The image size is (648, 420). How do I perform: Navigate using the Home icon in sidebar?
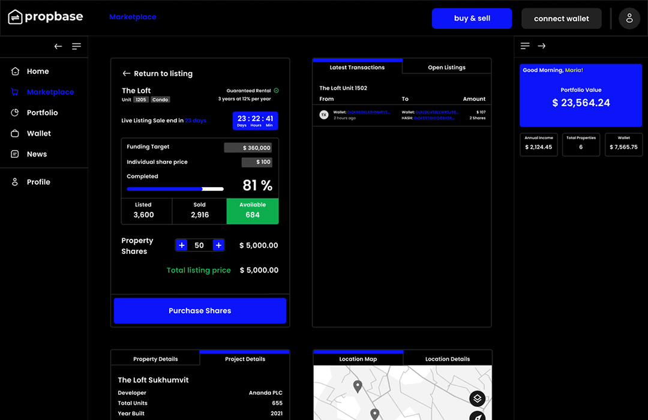(x=15, y=71)
